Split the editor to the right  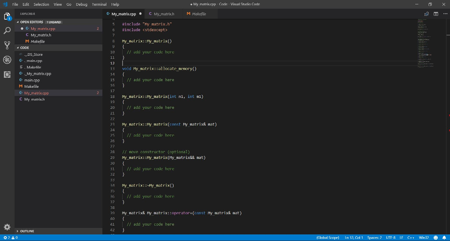point(435,14)
